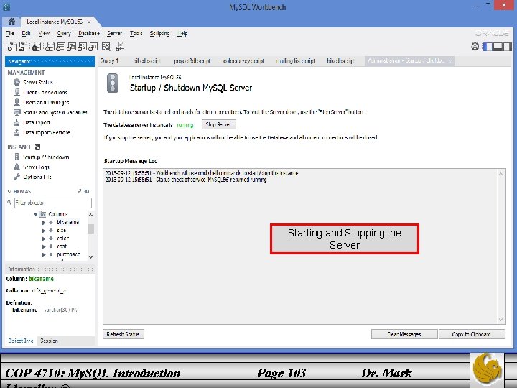The width and height of the screenshot is (517, 388).
Task: Switch to the Query 1 tab
Action: pos(109,60)
